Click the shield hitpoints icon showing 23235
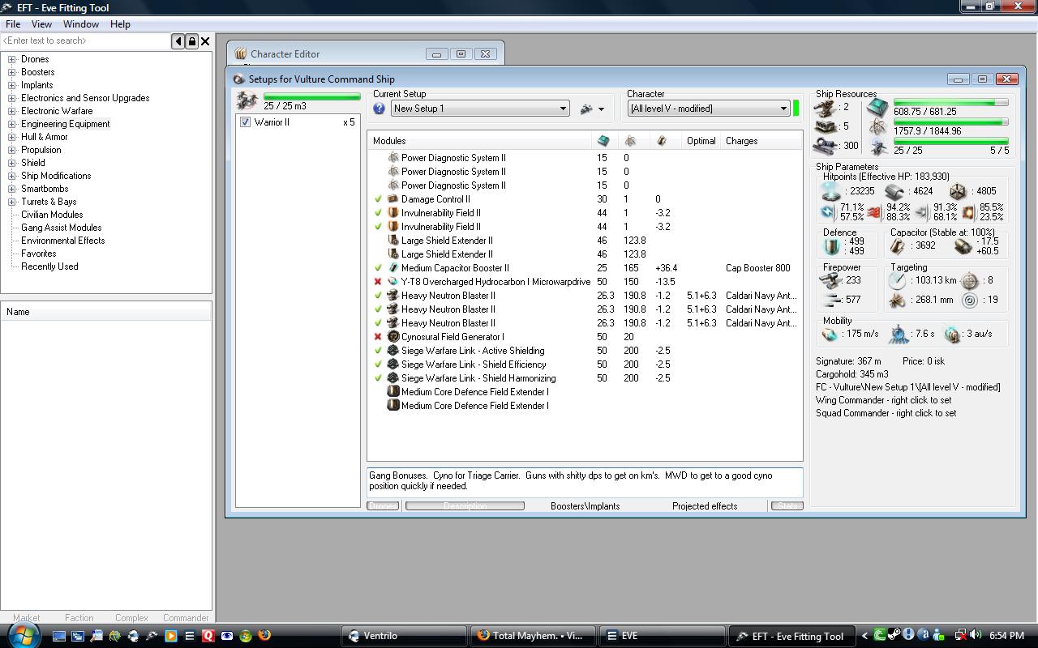1038x648 pixels. pos(831,191)
